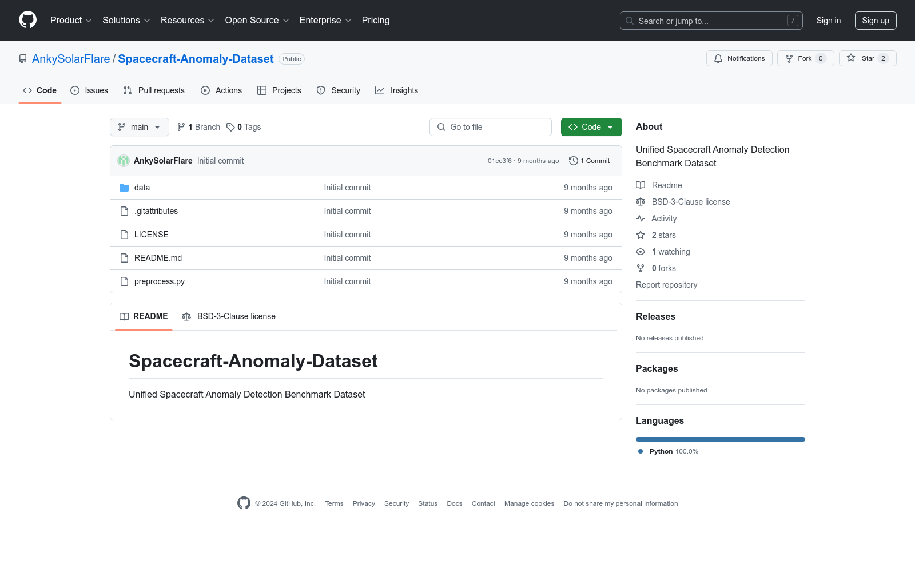915x572 pixels.
Task: Click the file icon beside README.md
Action: 124,258
